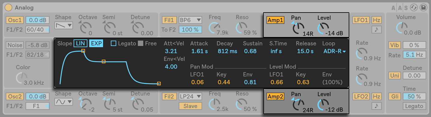The width and height of the screenshot is (431, 117).
Task: Toggle the envelope Free checkbox
Action: pos(141,44)
